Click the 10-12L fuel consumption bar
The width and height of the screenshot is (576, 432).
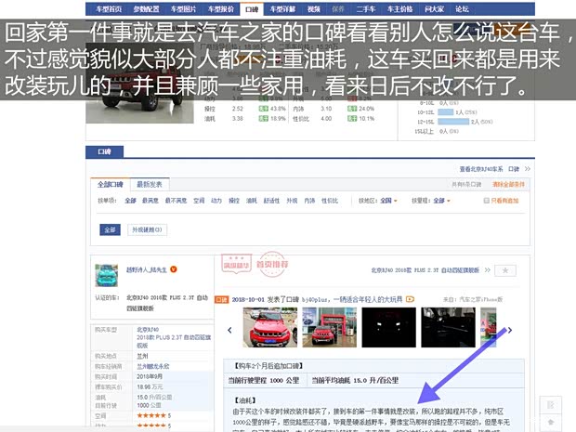[x=445, y=112]
